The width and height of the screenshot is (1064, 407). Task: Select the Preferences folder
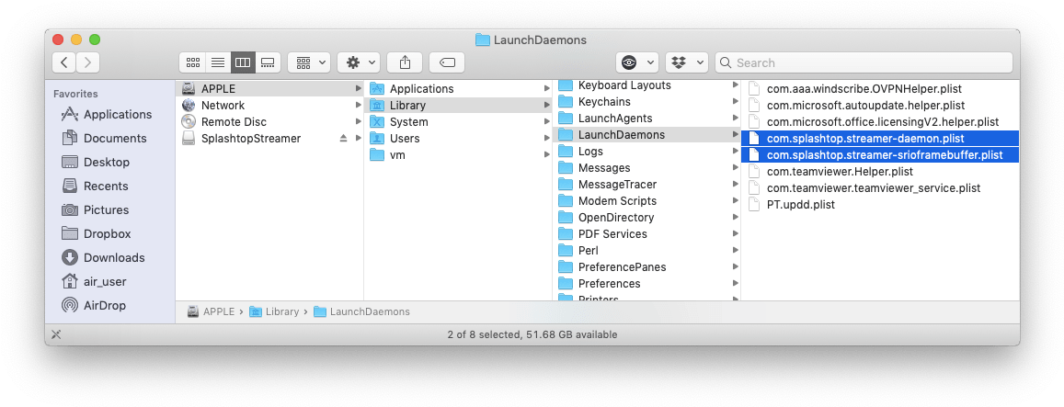[646, 284]
